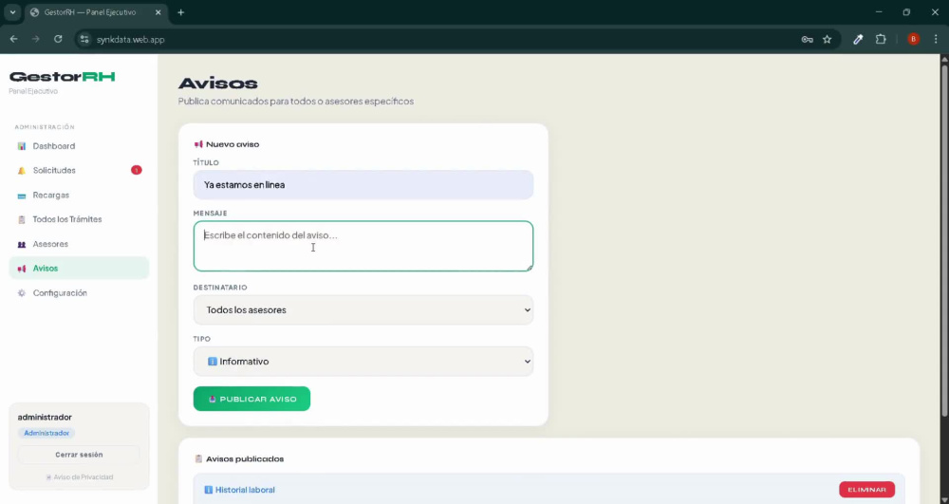The image size is (949, 504).
Task: Close the GestorRH browser tab
Action: point(158,12)
